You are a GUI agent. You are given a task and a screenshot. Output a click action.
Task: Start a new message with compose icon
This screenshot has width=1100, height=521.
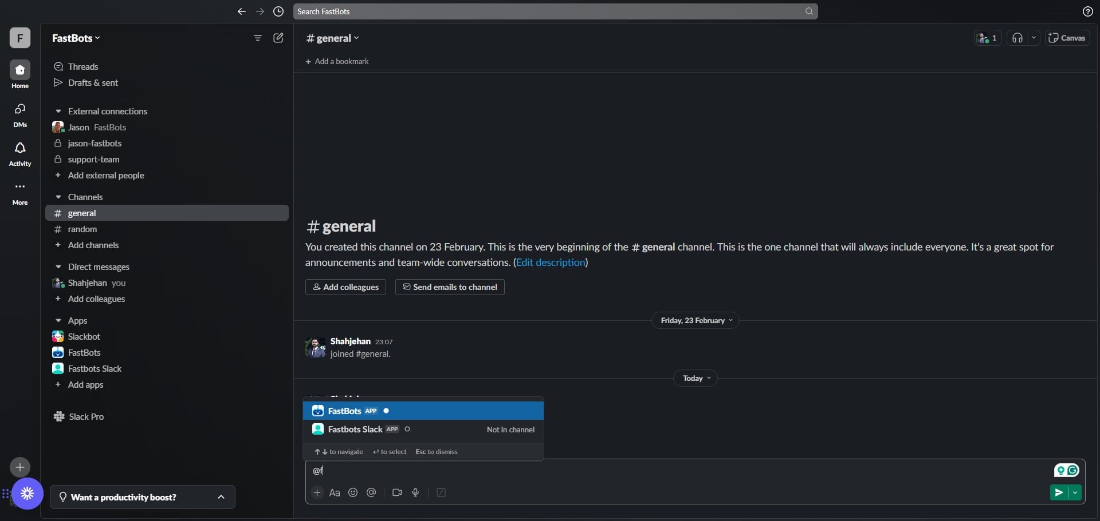278,38
